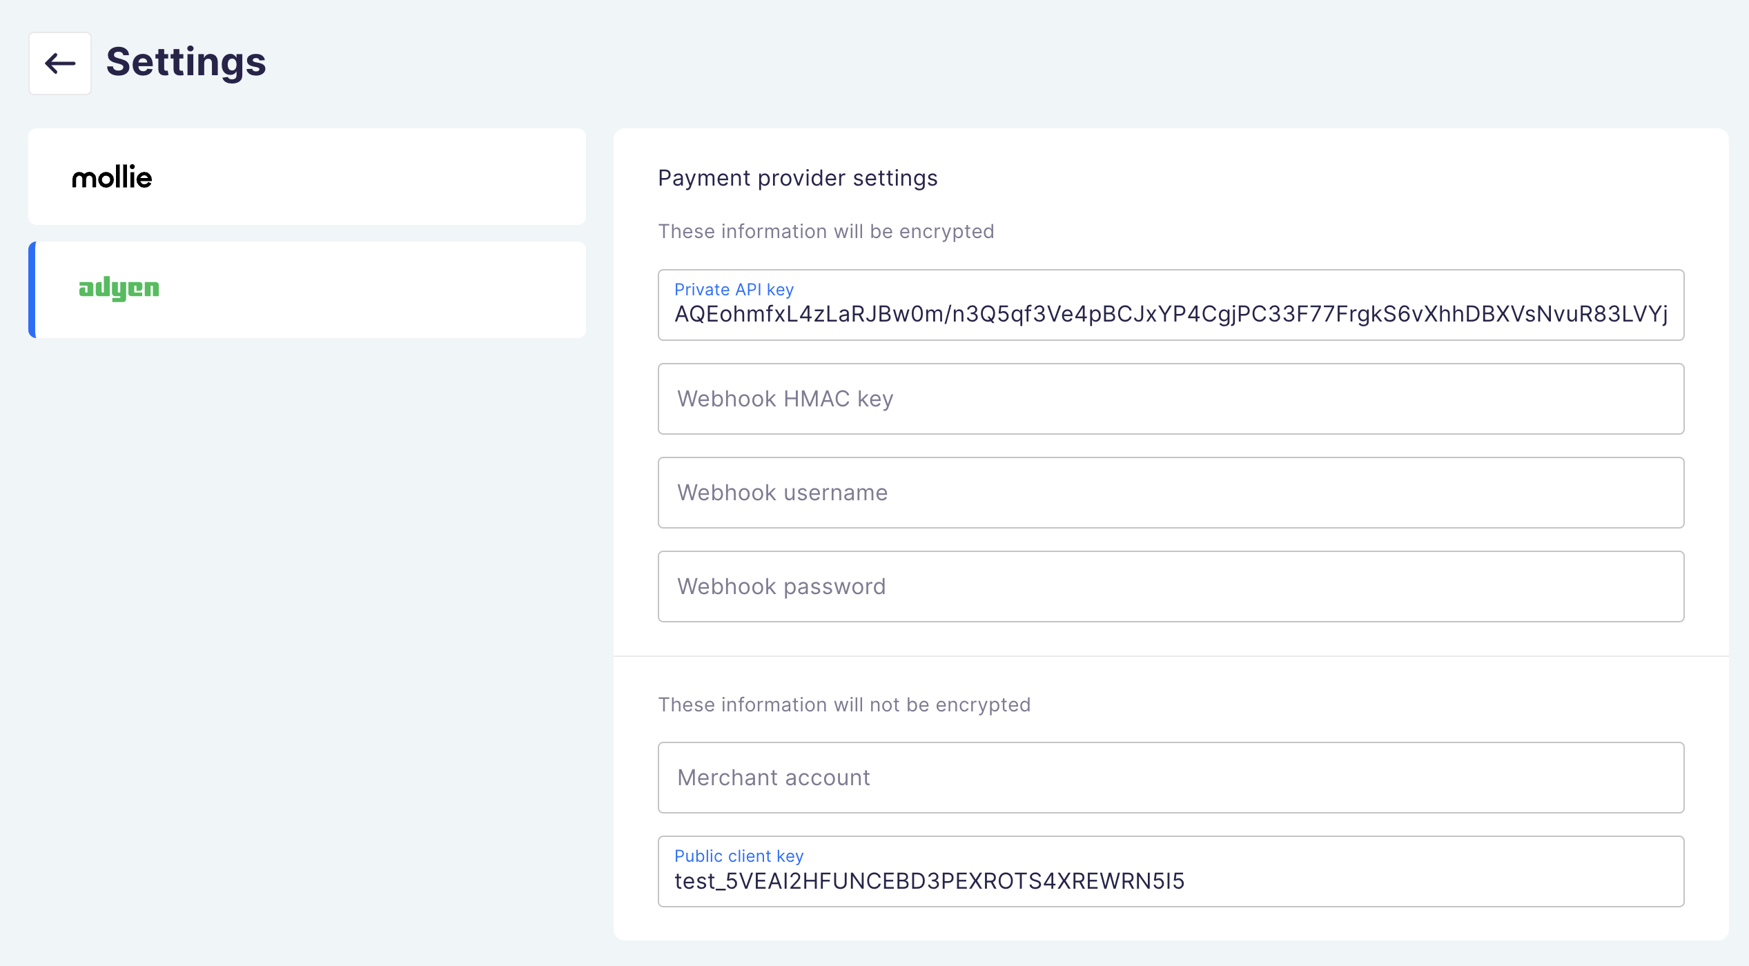Viewport: 1749px width, 966px height.
Task: Click the 'will be encrypted' note text
Action: [825, 231]
